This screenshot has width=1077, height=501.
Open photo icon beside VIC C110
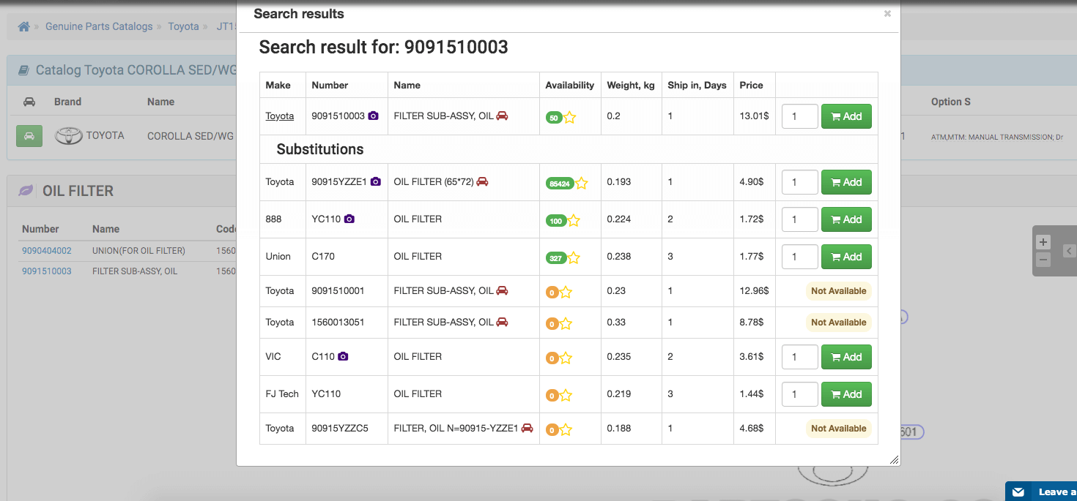click(x=343, y=356)
